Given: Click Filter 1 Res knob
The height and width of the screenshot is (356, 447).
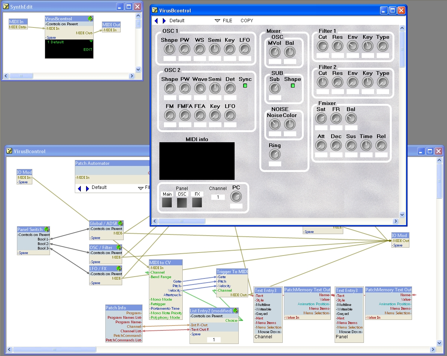Looking at the screenshot, I should 338,46.
